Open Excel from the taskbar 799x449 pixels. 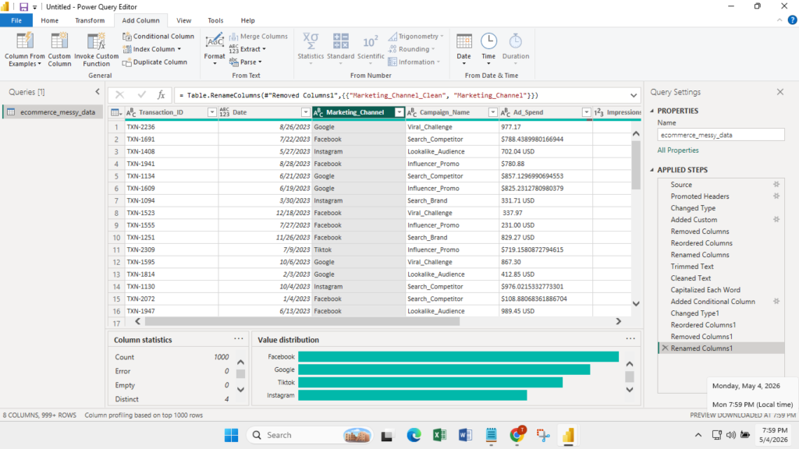439,435
